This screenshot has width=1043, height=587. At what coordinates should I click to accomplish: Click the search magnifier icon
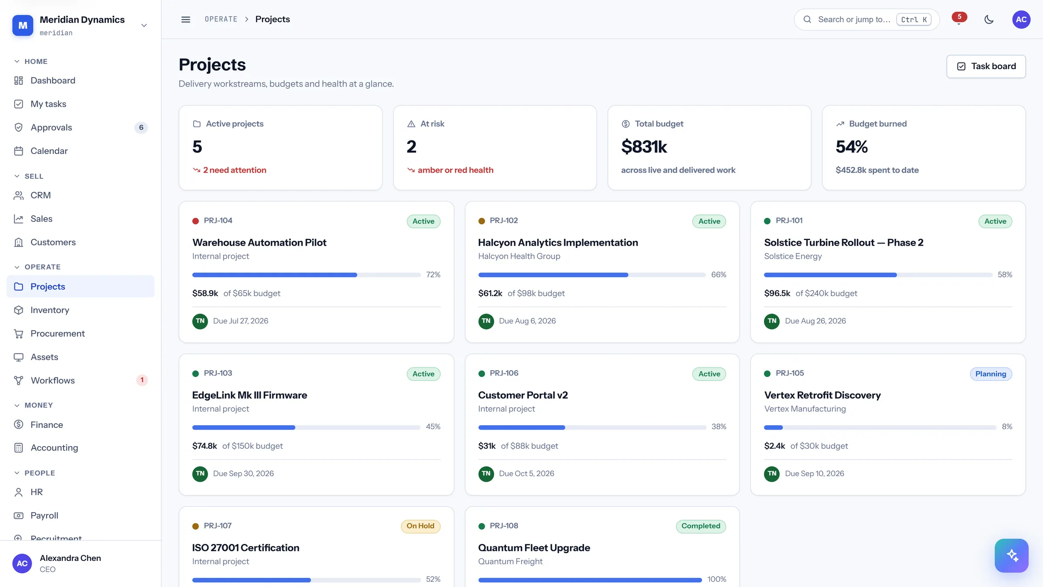pyautogui.click(x=807, y=20)
